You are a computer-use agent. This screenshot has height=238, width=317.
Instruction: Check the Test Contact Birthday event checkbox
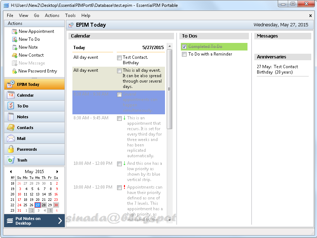119,58
